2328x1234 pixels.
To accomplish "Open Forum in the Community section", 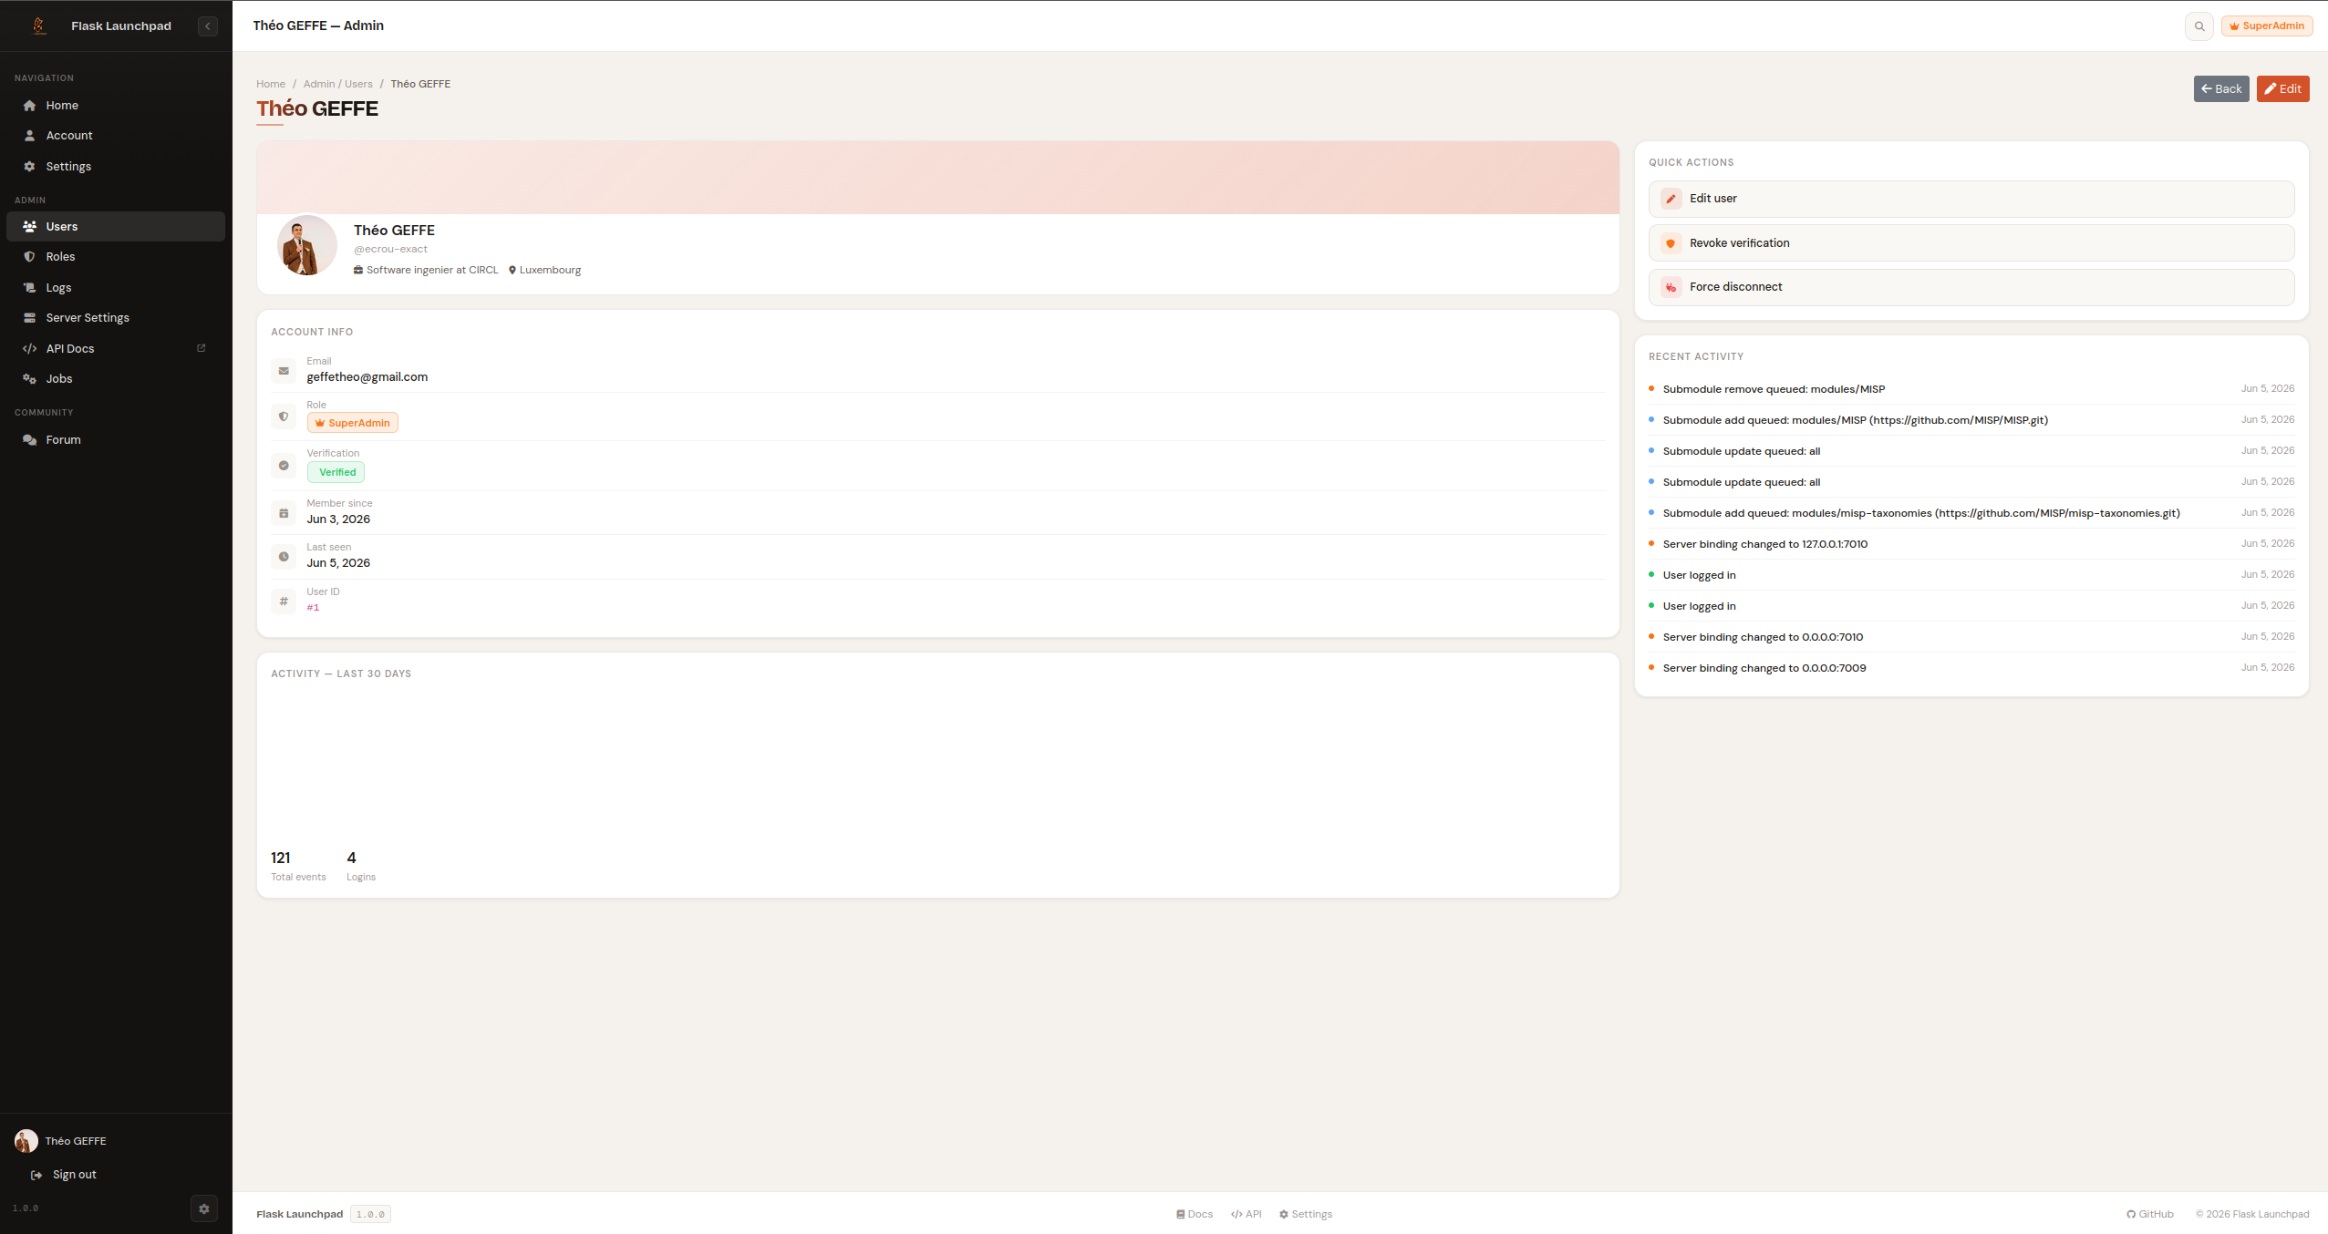I will click(116, 440).
